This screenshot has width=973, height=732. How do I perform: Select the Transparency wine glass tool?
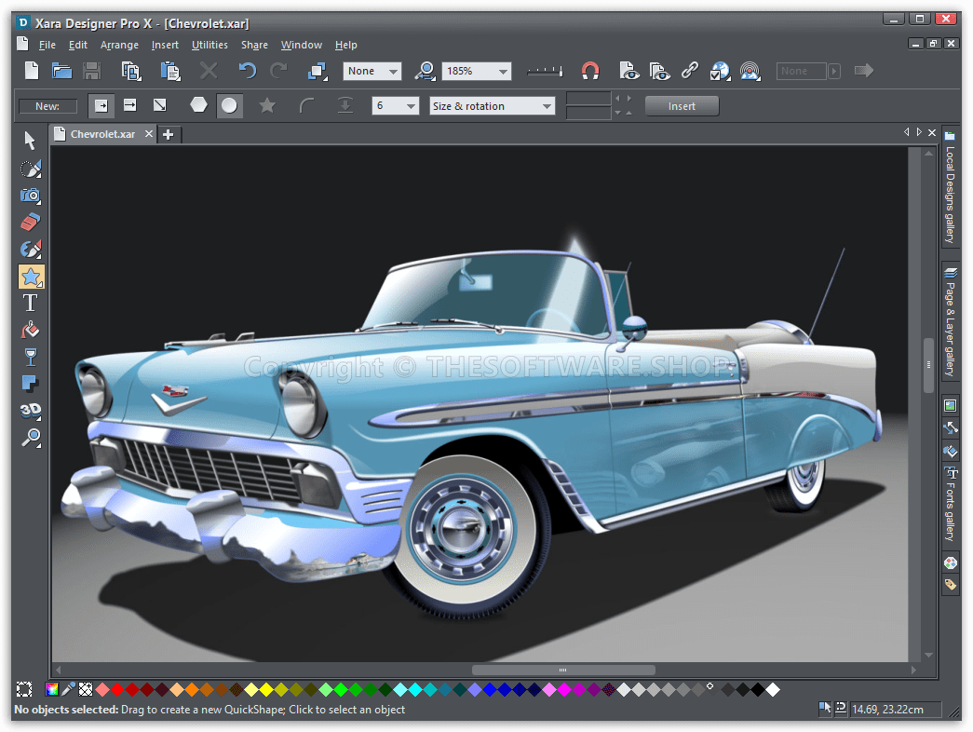pos(30,358)
